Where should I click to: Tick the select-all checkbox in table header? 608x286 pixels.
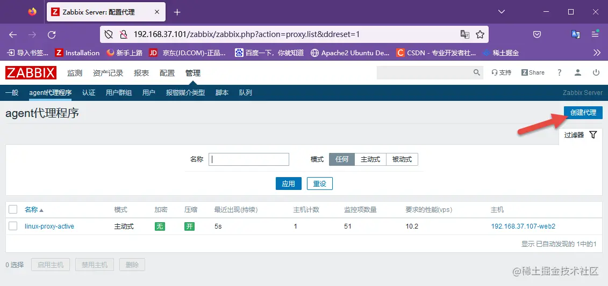13,209
